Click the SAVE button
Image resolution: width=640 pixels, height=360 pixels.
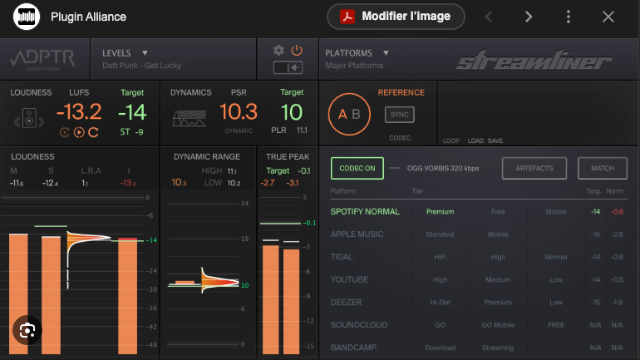tap(495, 141)
